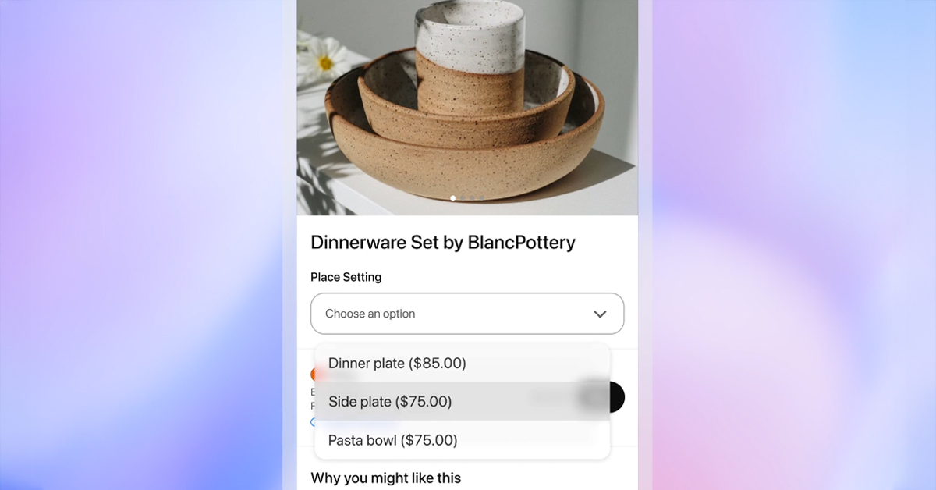
Task: Click the Place Setting field label
Action: (x=346, y=277)
